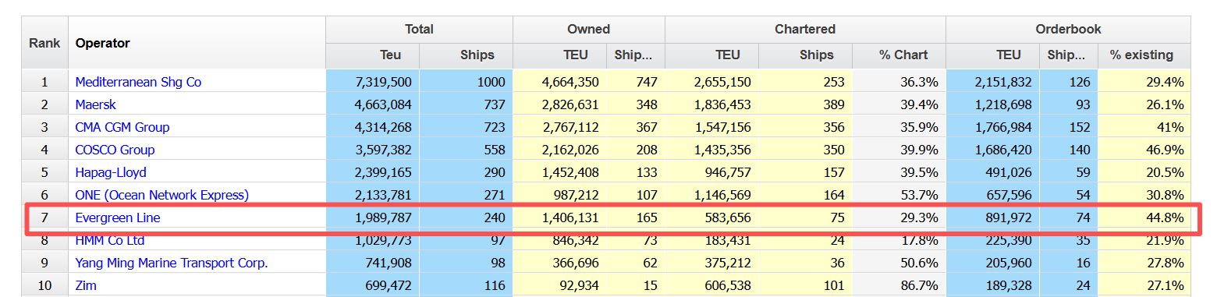The image size is (1217, 297).
Task: Select CMA CGM orderbook ships 152
Action: [x=1069, y=127]
